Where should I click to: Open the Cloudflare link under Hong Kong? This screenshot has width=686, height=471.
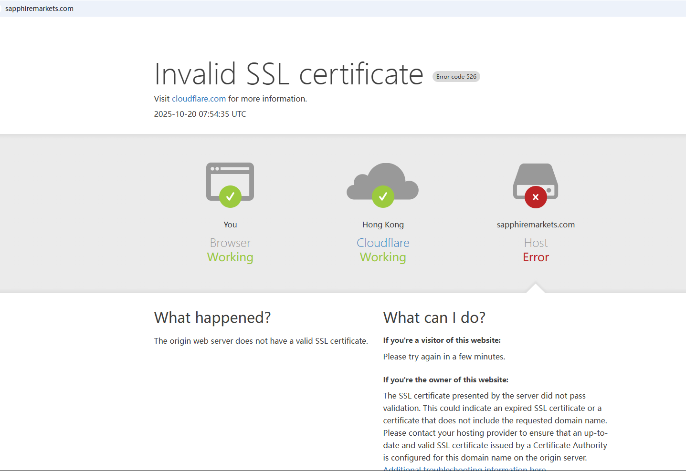[383, 243]
